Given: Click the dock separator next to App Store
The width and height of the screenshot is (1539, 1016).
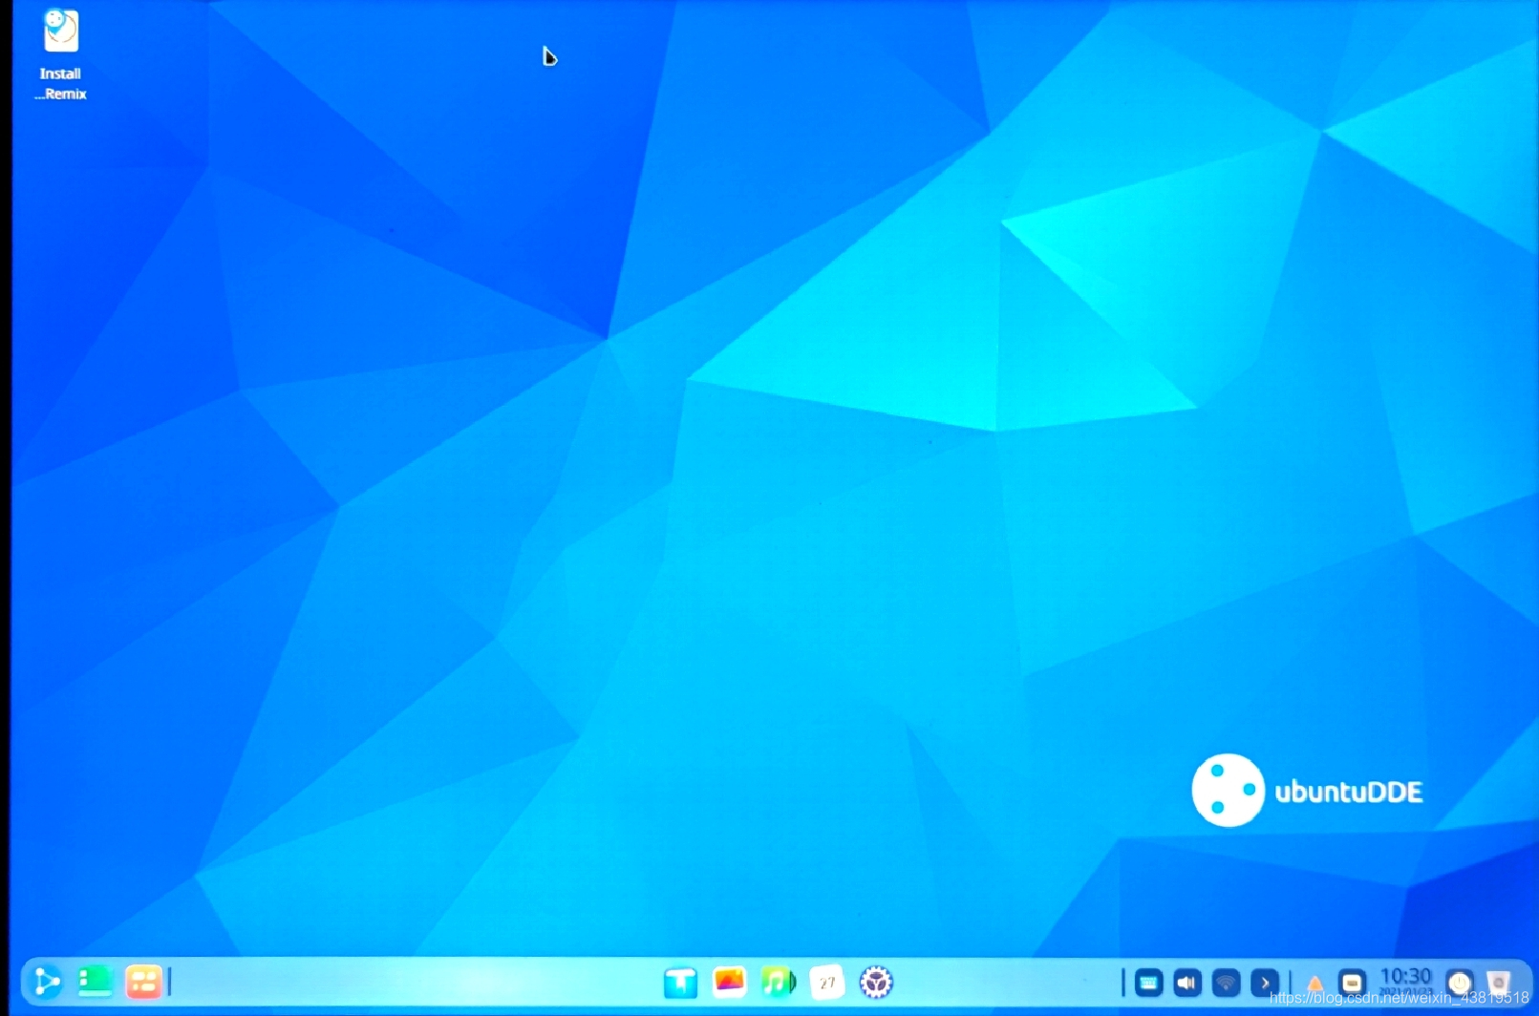Looking at the screenshot, I should pos(168,982).
